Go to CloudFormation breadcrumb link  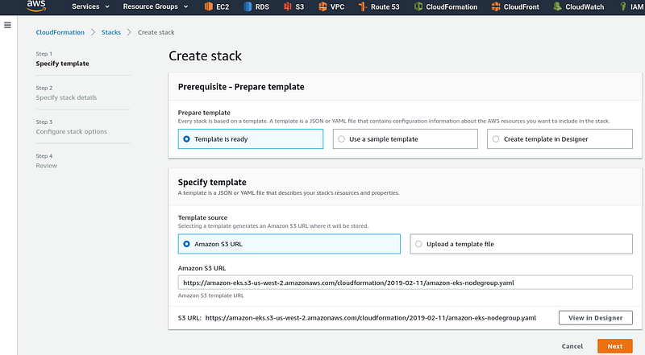click(60, 32)
